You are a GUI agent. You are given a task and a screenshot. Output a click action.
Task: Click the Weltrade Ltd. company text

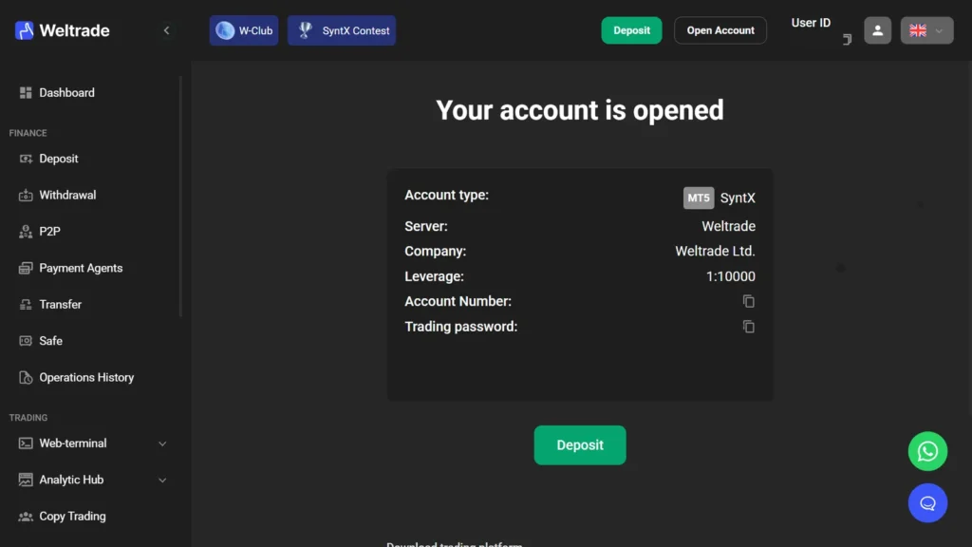tap(716, 251)
